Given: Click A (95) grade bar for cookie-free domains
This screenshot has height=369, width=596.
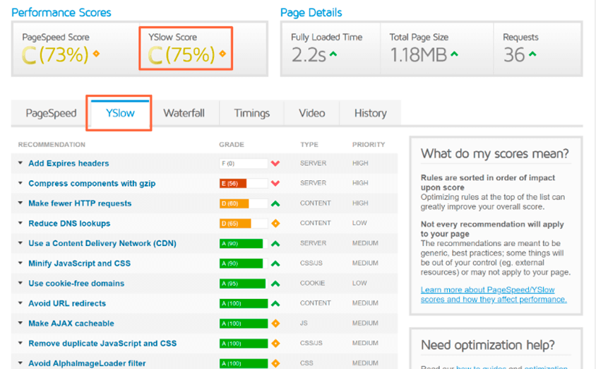Looking at the screenshot, I should click(243, 283).
